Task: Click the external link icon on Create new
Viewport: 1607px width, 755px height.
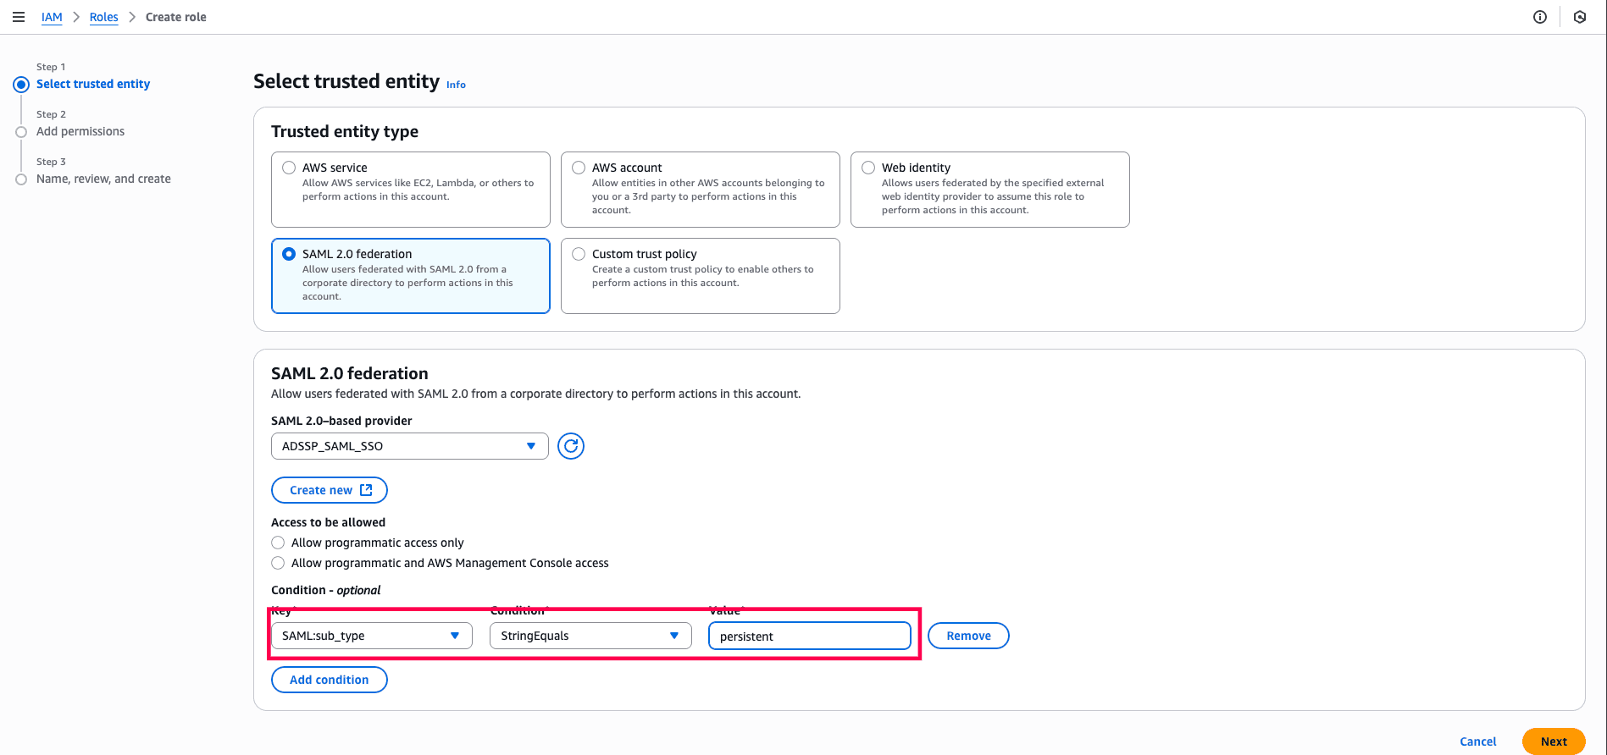Action: pyautogui.click(x=366, y=490)
